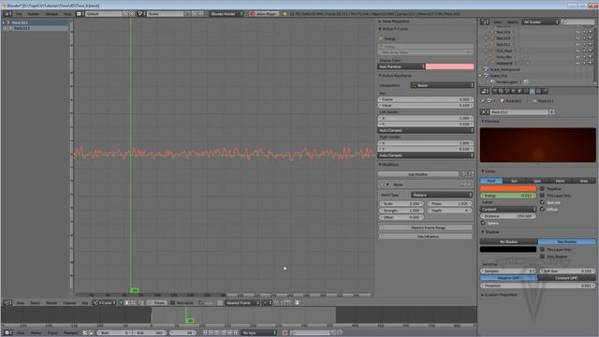
Task: Remove the Noise modifier with X icon
Action: pyautogui.click(x=469, y=184)
